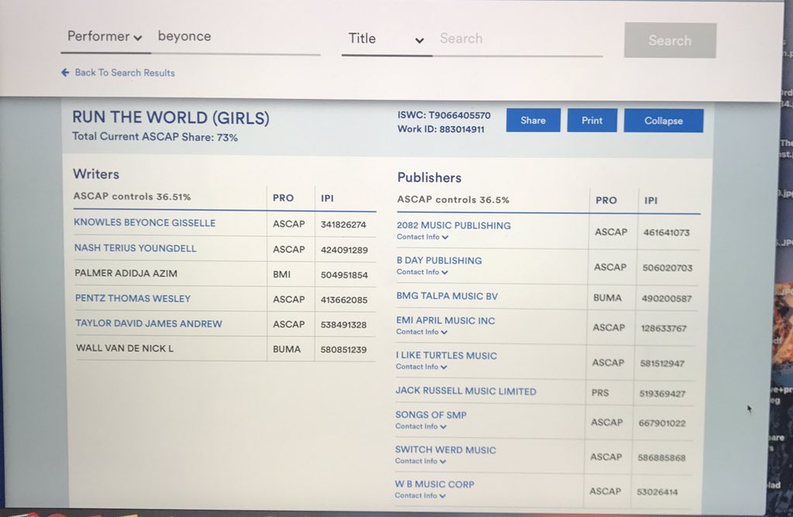Click the Run The World (Girls) title
Image resolution: width=793 pixels, height=517 pixels.
tap(171, 117)
